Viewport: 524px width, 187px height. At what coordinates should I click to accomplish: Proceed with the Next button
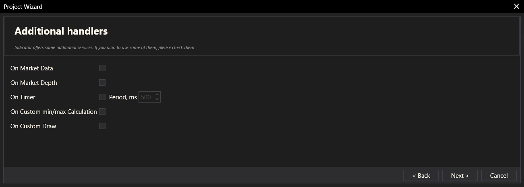[460, 175]
